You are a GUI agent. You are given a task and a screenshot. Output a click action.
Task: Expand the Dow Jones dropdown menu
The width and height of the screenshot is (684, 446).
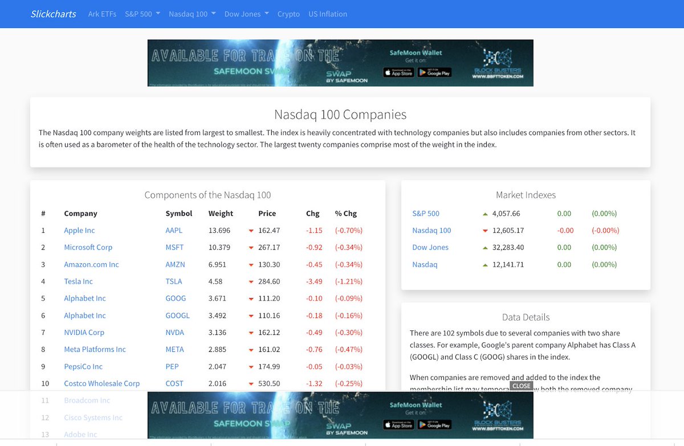[x=246, y=14]
